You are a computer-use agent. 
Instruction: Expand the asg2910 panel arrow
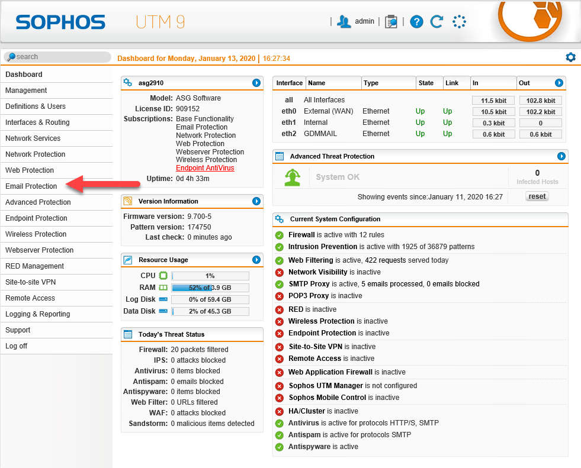coord(256,83)
